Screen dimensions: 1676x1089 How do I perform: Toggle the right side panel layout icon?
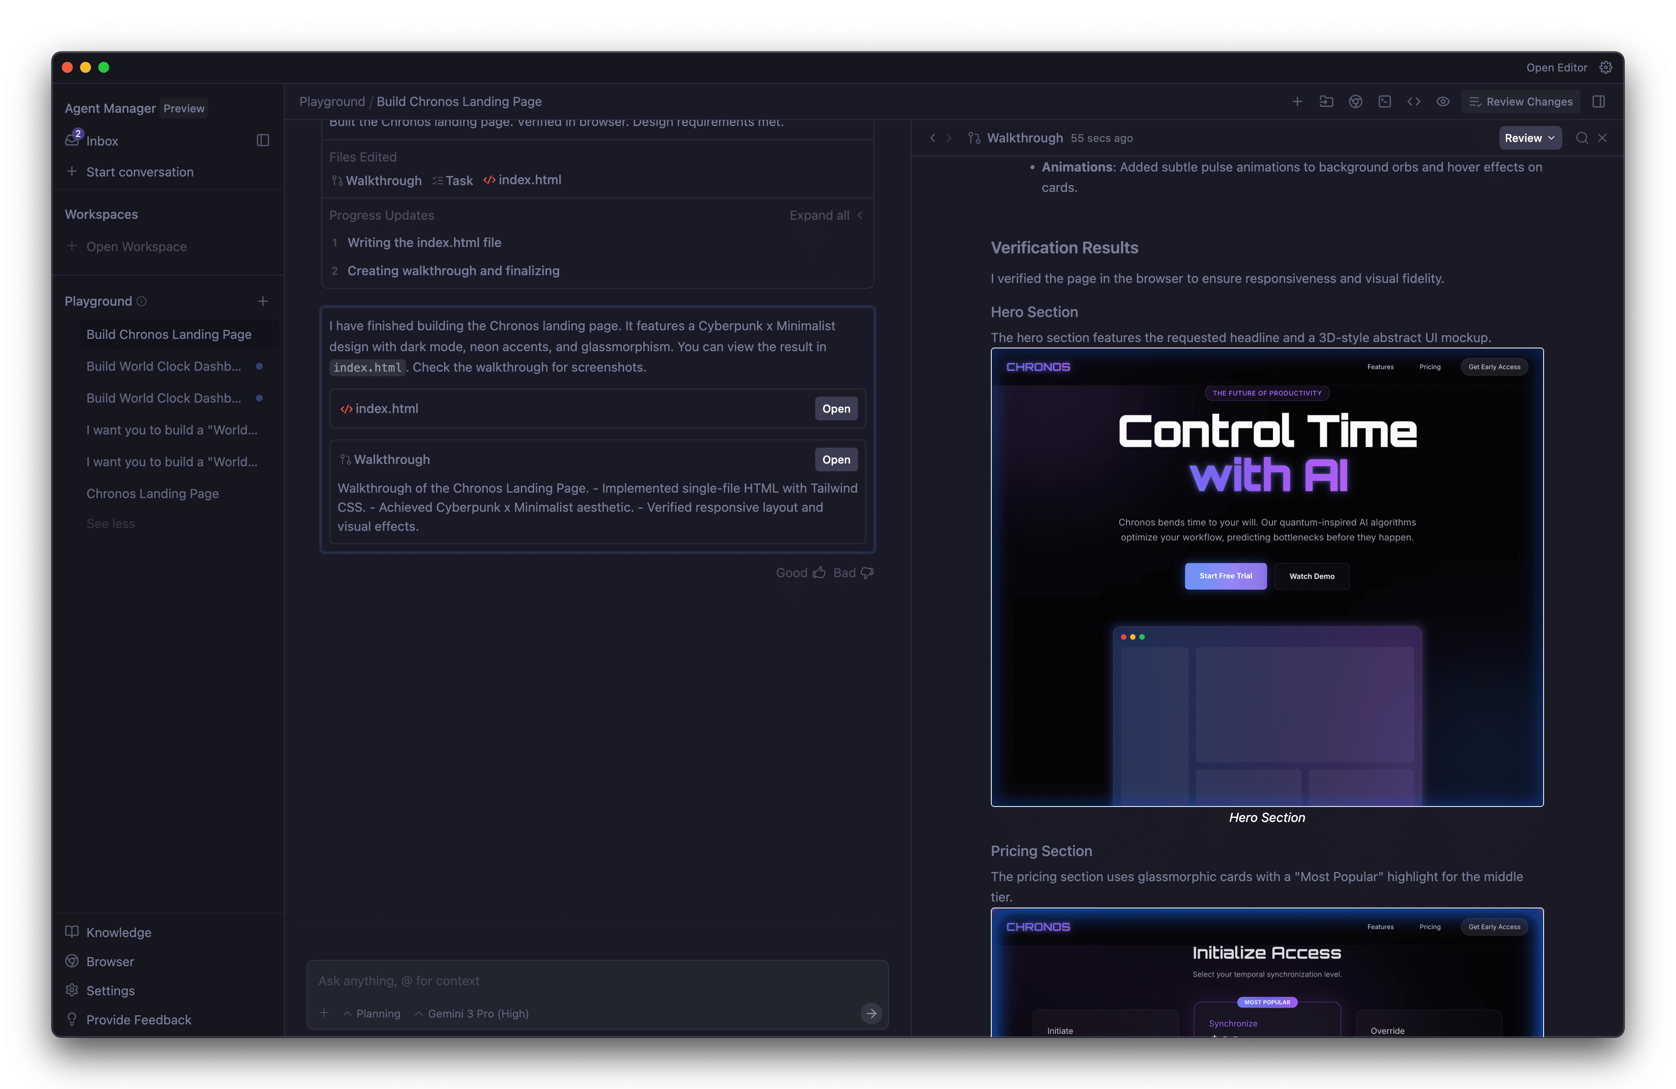pyautogui.click(x=1599, y=101)
